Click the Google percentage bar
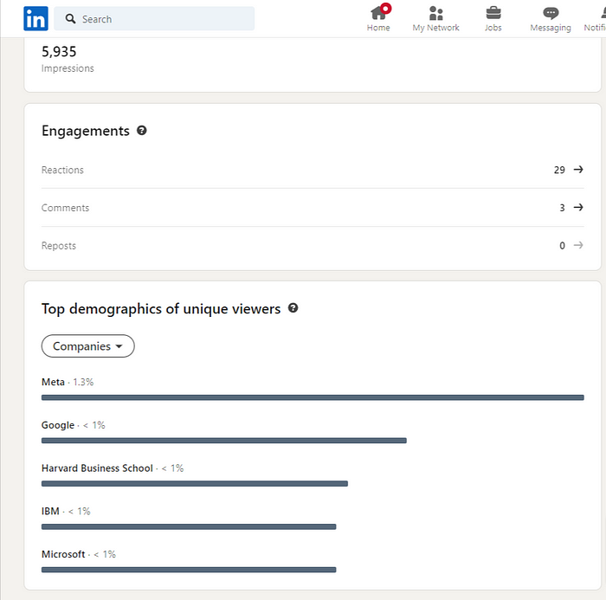The height and width of the screenshot is (600, 606). tap(223, 441)
